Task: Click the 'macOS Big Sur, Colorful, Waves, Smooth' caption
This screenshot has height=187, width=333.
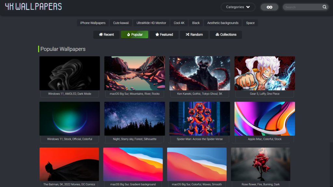Action: tap(197, 184)
